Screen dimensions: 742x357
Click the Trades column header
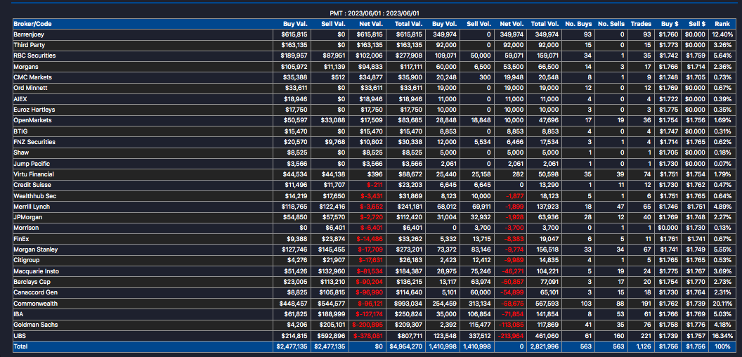[x=641, y=24]
